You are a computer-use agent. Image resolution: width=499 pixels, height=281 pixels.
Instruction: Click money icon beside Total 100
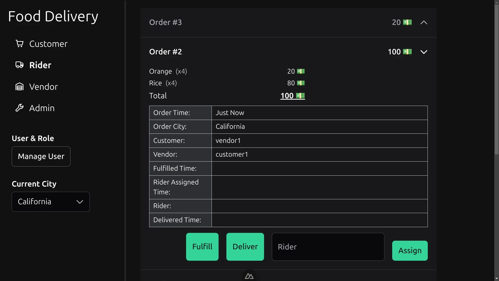[300, 96]
